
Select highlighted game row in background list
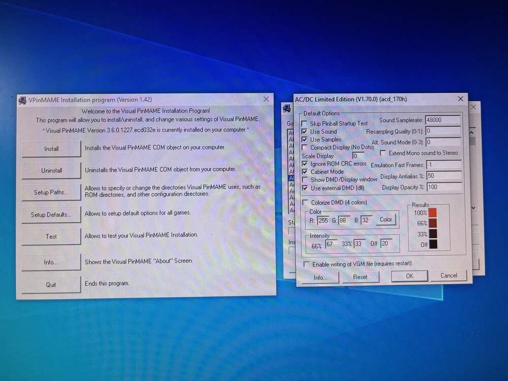(x=291, y=178)
